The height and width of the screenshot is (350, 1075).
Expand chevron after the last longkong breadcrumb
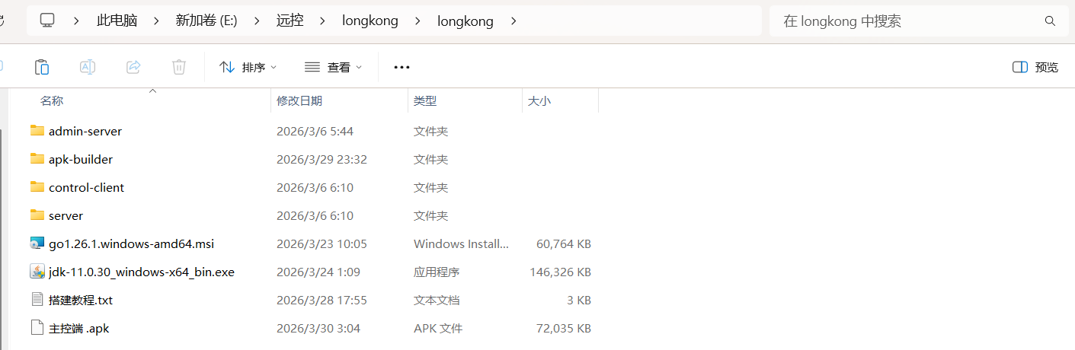[x=513, y=21]
